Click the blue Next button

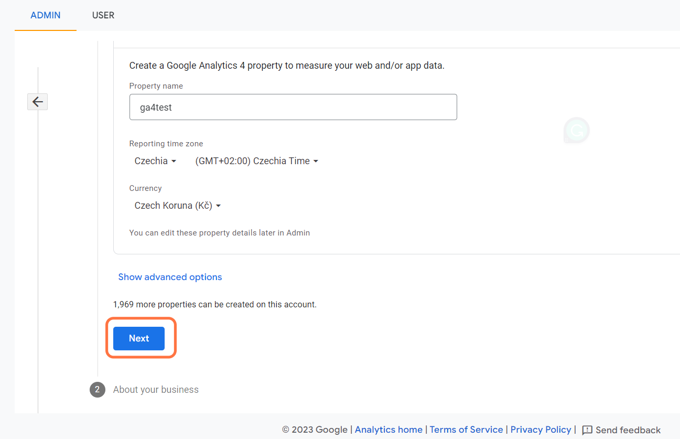[x=139, y=338]
